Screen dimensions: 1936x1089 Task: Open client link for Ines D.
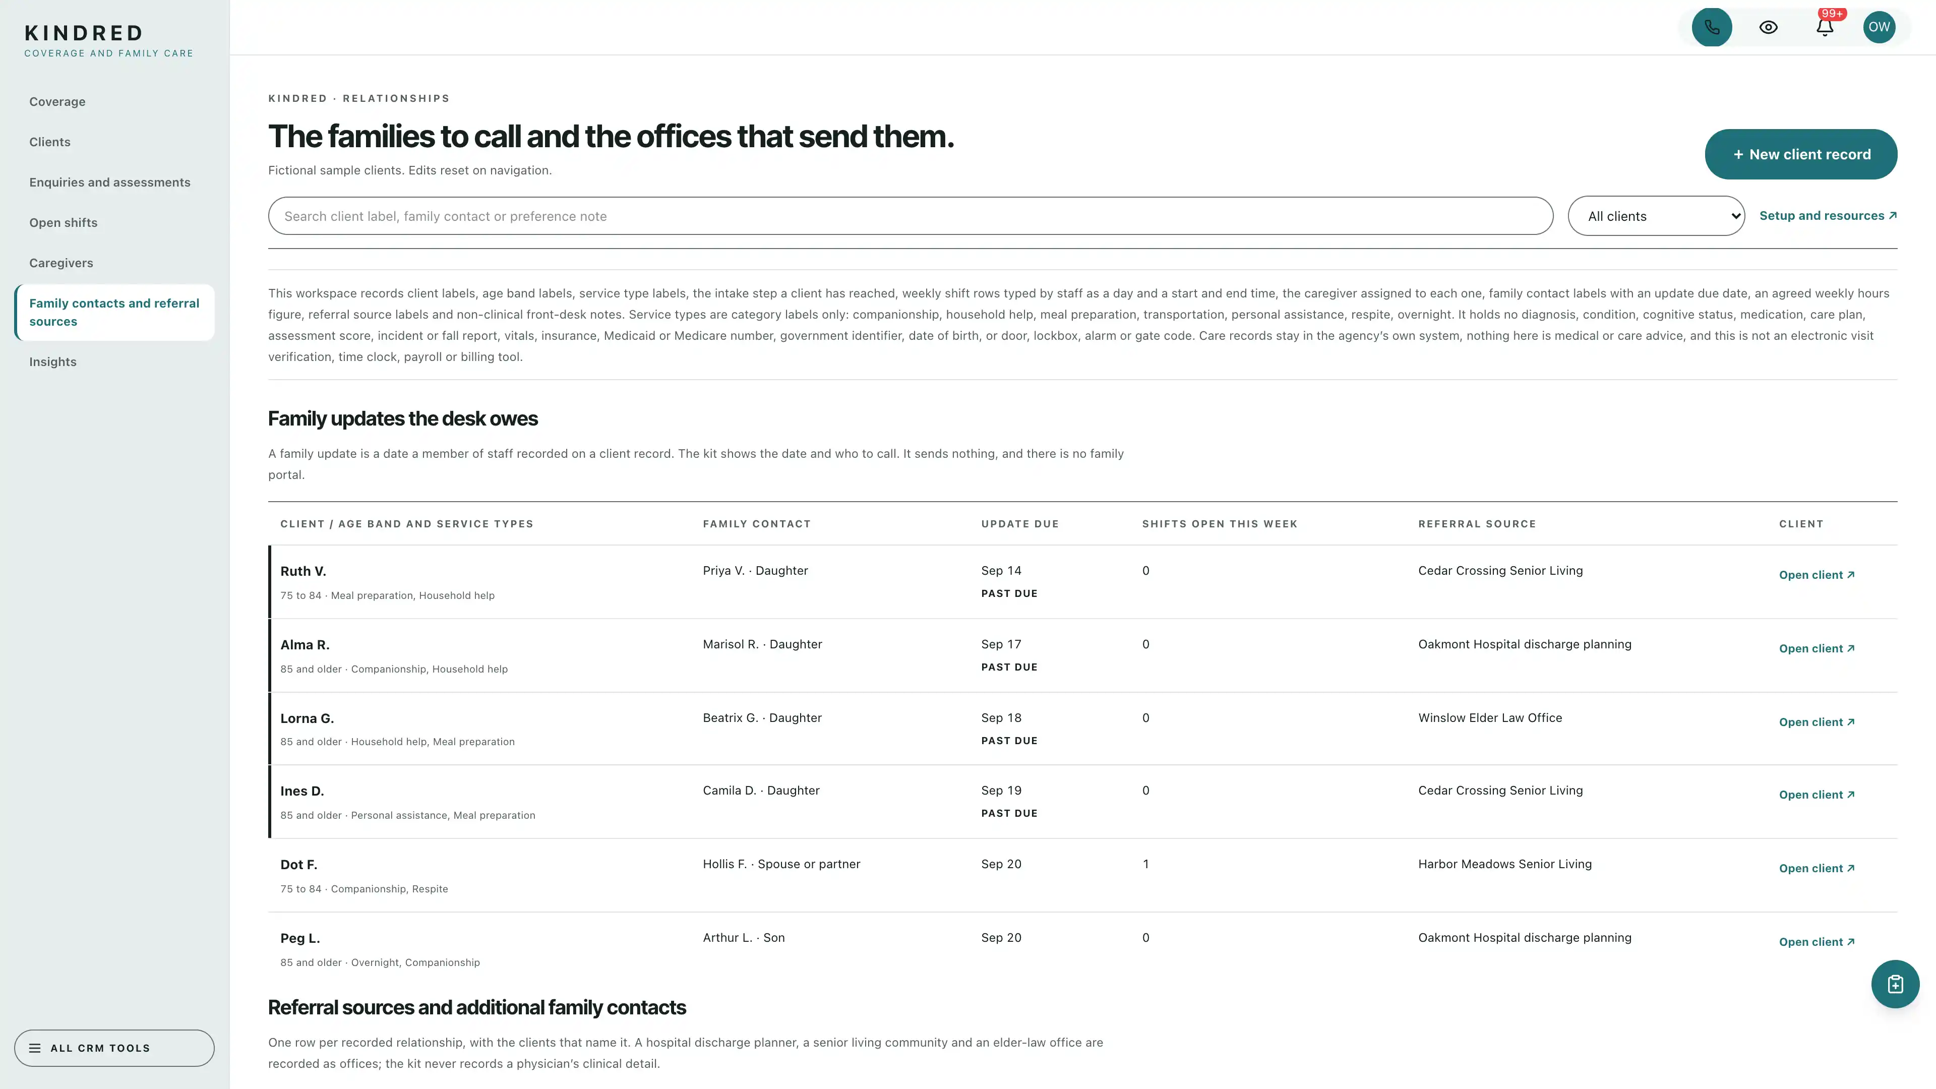coord(1817,795)
